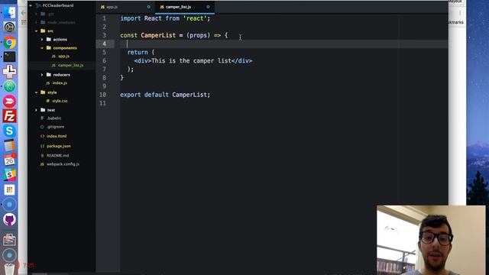489x275 pixels.
Task: Expand the node_modules folder arrow
Action: point(37,22)
